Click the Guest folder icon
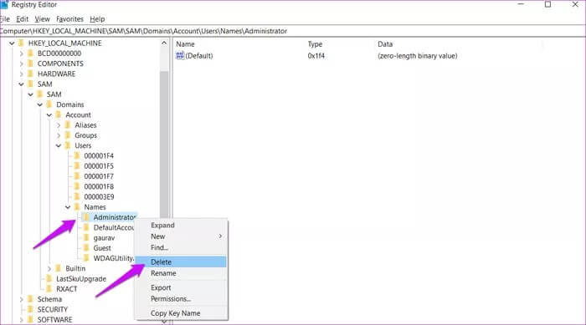 87,248
